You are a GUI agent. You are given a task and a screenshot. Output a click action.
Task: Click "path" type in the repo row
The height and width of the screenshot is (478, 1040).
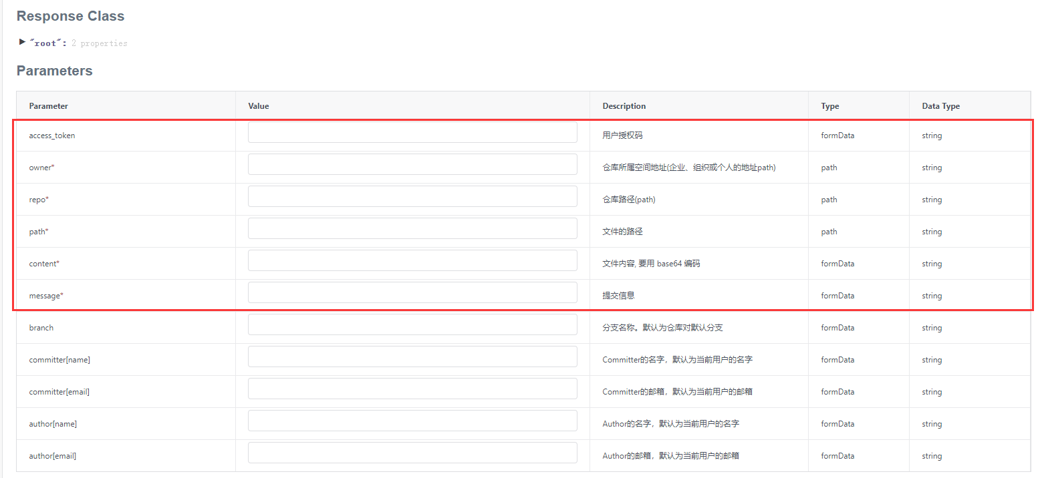pos(829,200)
